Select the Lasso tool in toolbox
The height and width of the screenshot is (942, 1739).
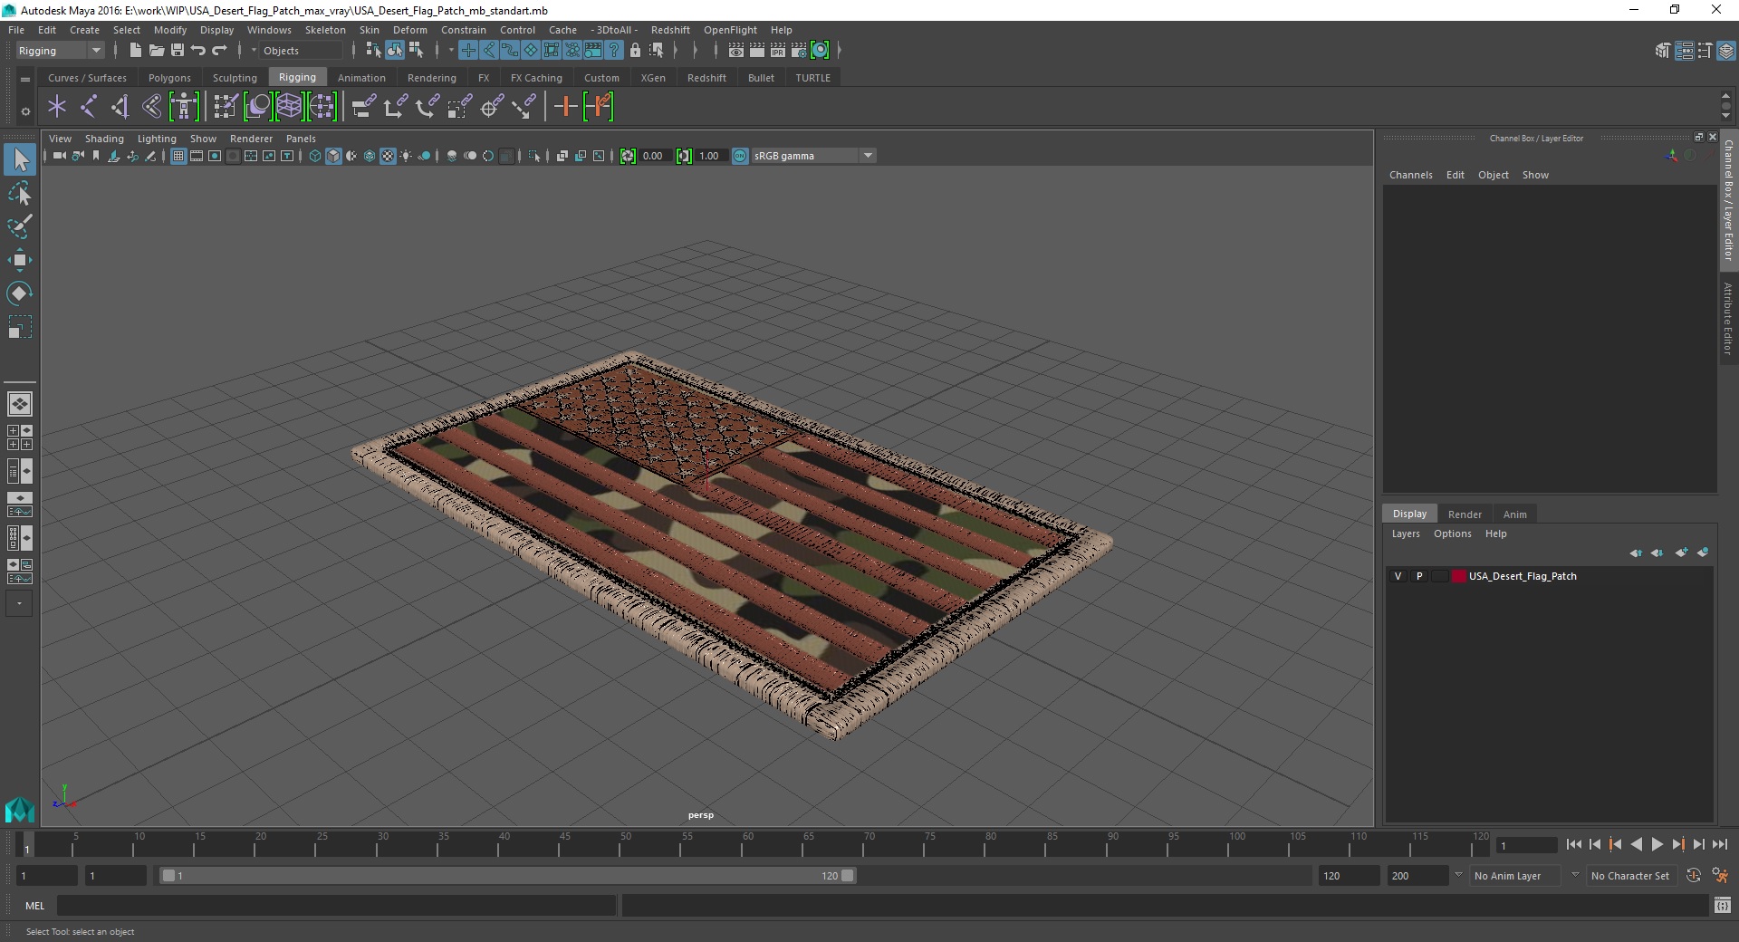click(x=20, y=193)
